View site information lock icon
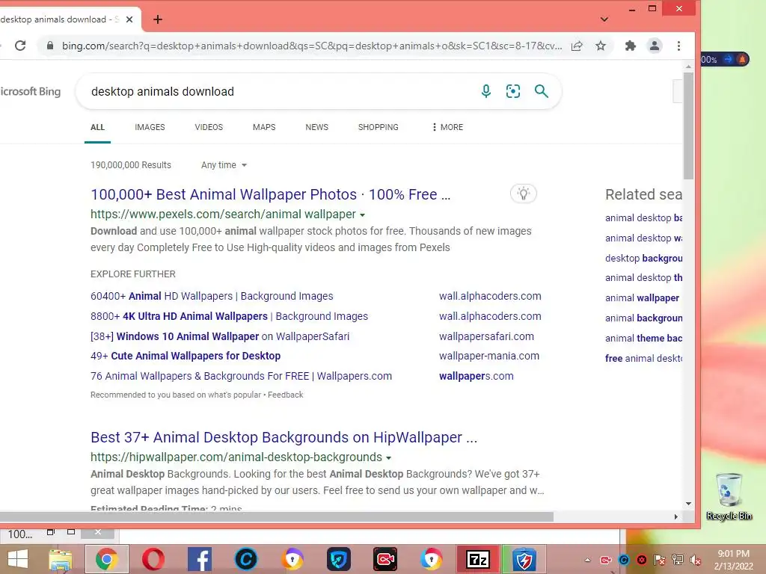 [50, 46]
